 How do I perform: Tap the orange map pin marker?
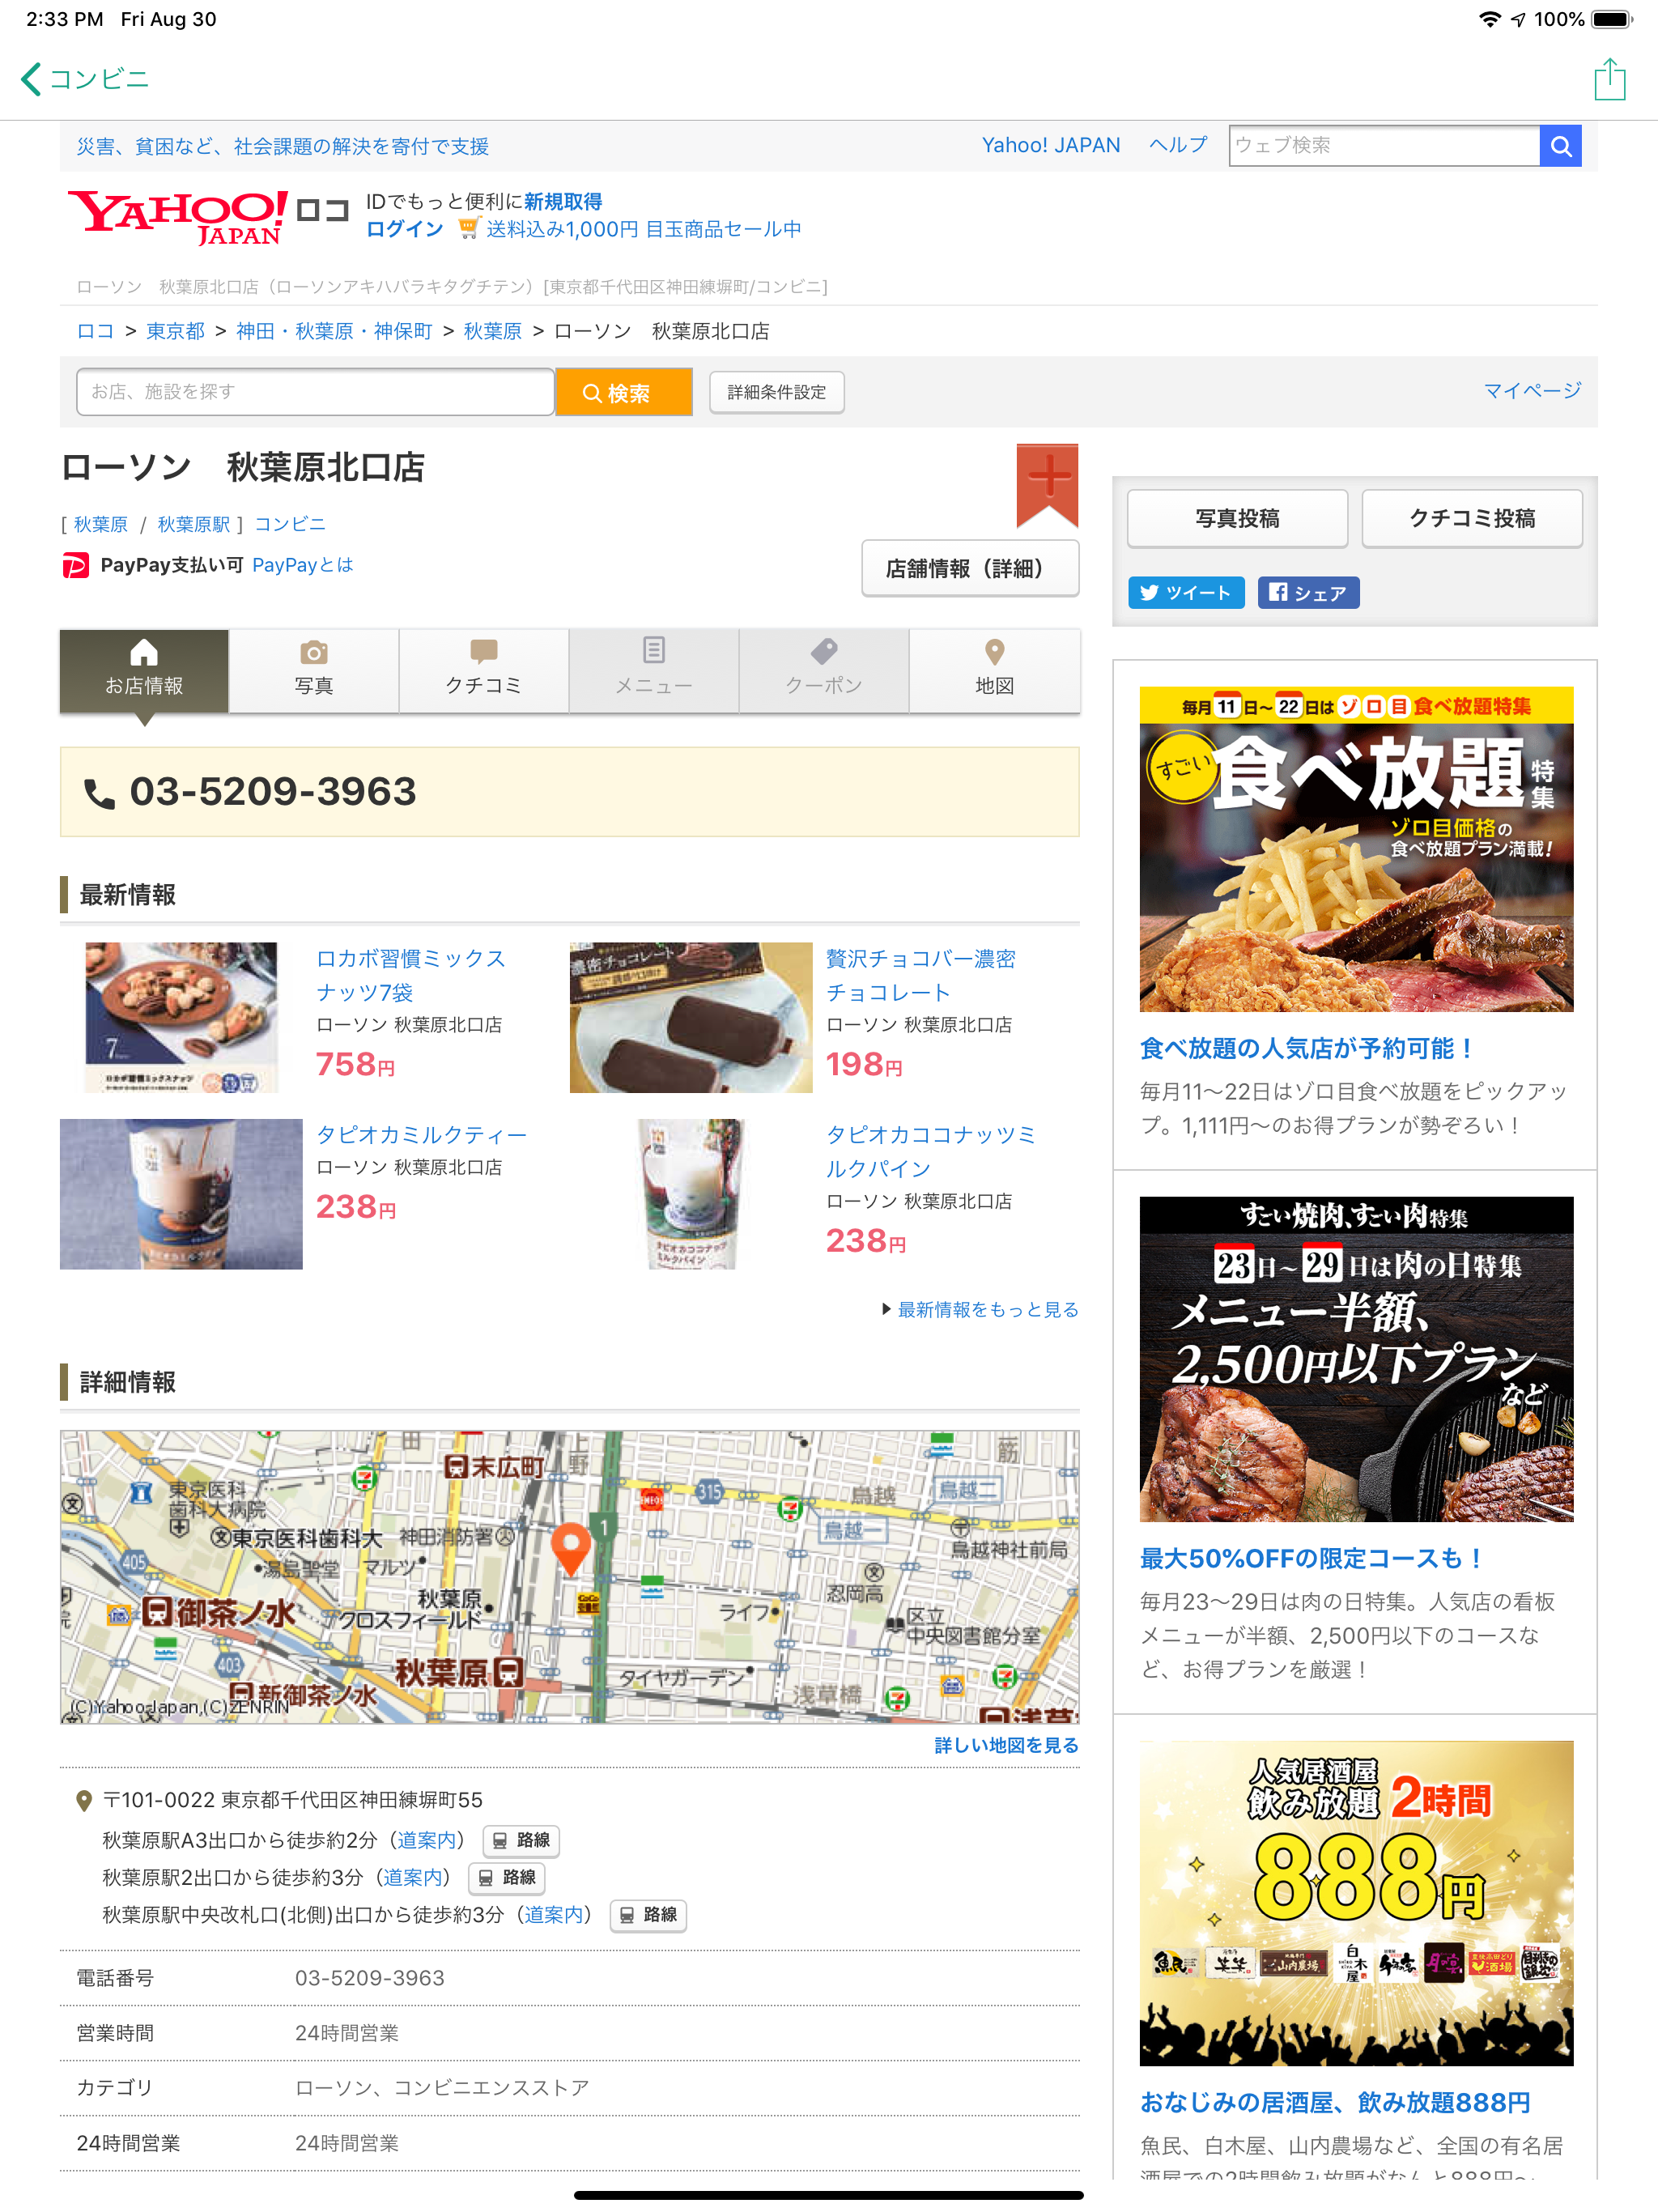(570, 1546)
